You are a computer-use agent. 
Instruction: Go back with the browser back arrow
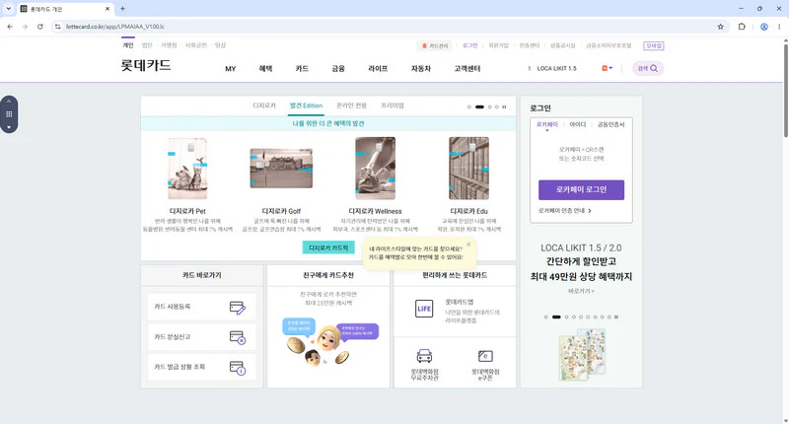[10, 27]
